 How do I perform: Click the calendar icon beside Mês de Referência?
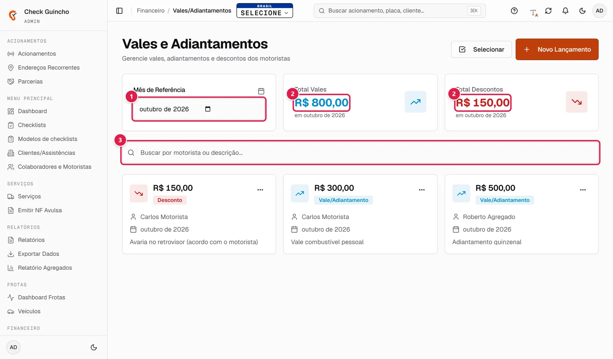[261, 91]
